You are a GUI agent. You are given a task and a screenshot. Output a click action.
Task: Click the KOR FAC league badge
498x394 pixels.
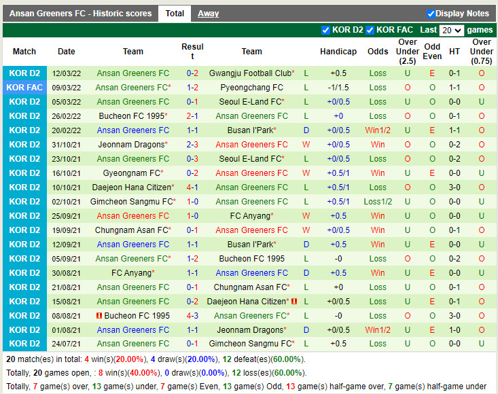coord(24,88)
